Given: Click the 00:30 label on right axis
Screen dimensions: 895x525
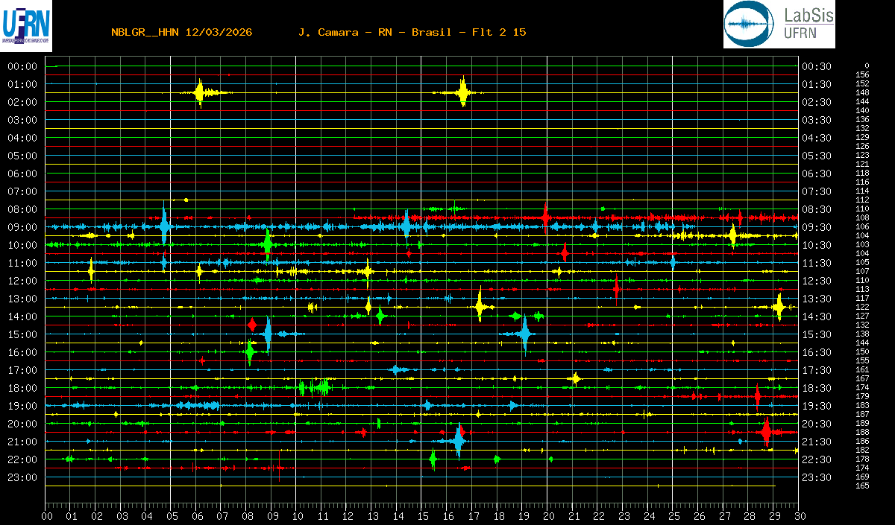Looking at the screenshot, I should [816, 66].
